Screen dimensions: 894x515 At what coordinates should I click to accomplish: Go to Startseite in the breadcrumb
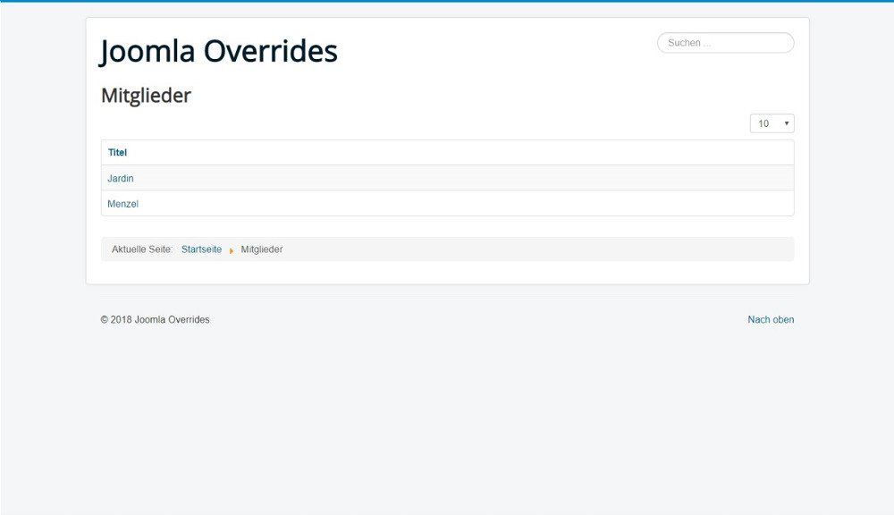201,249
